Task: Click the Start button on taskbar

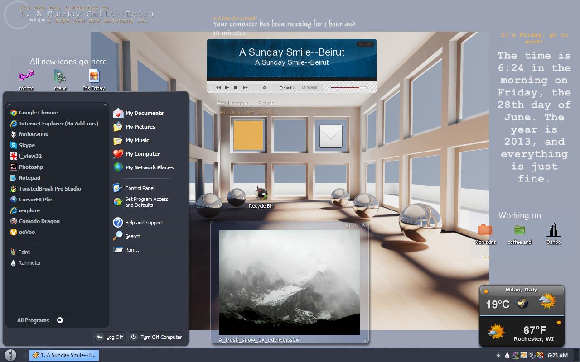Action: (x=10, y=355)
